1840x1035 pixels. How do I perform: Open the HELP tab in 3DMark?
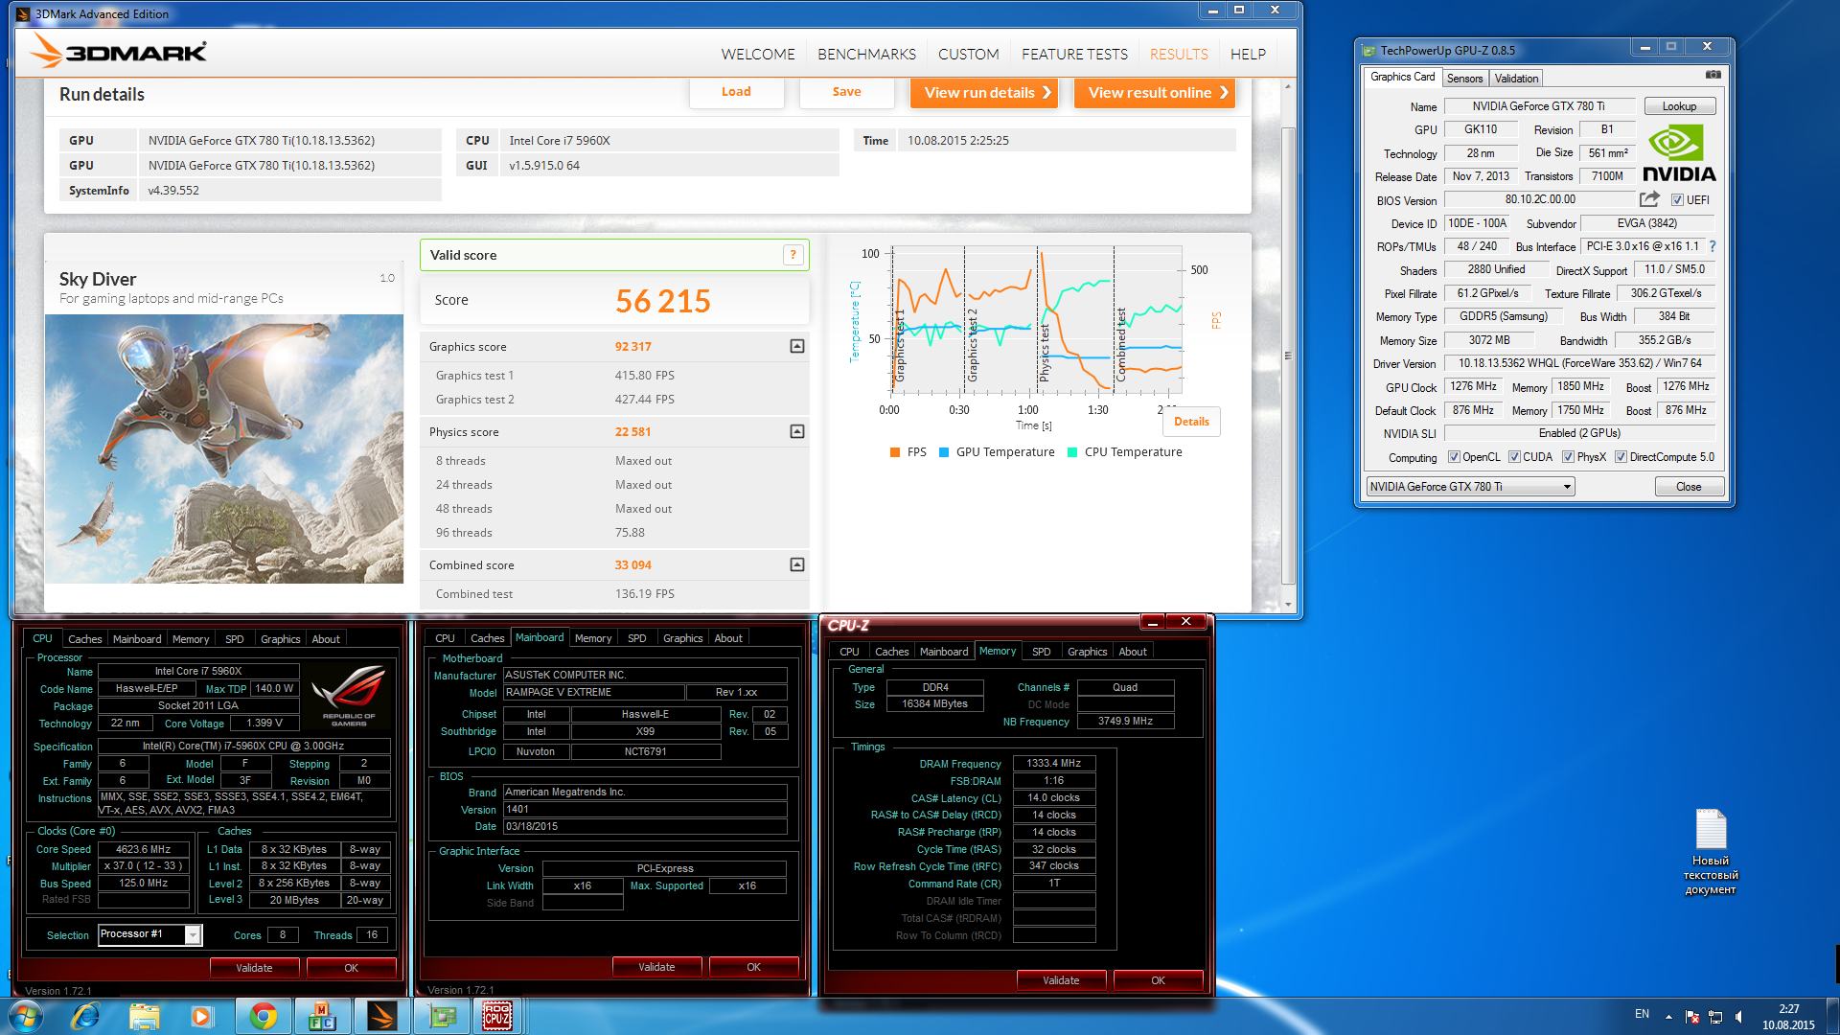pos(1248,54)
